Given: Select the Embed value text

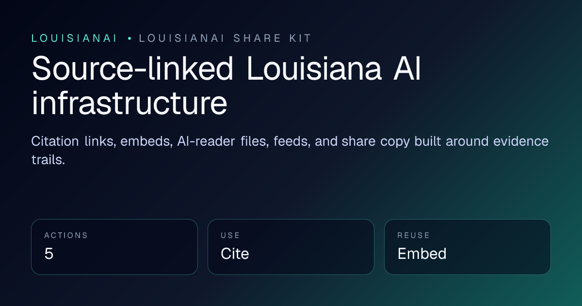Looking at the screenshot, I should pos(422,254).
